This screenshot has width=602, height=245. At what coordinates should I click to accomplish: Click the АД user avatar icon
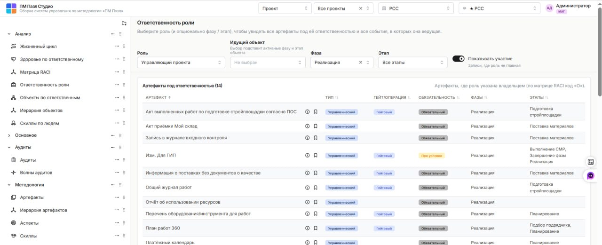549,8
